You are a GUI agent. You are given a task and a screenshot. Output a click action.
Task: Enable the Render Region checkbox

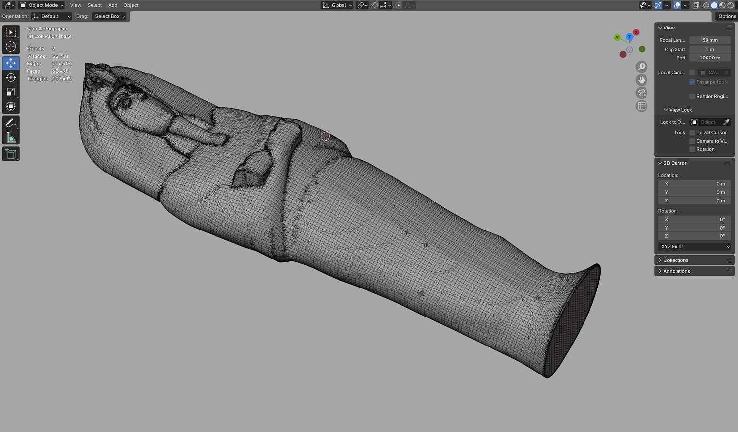click(692, 96)
